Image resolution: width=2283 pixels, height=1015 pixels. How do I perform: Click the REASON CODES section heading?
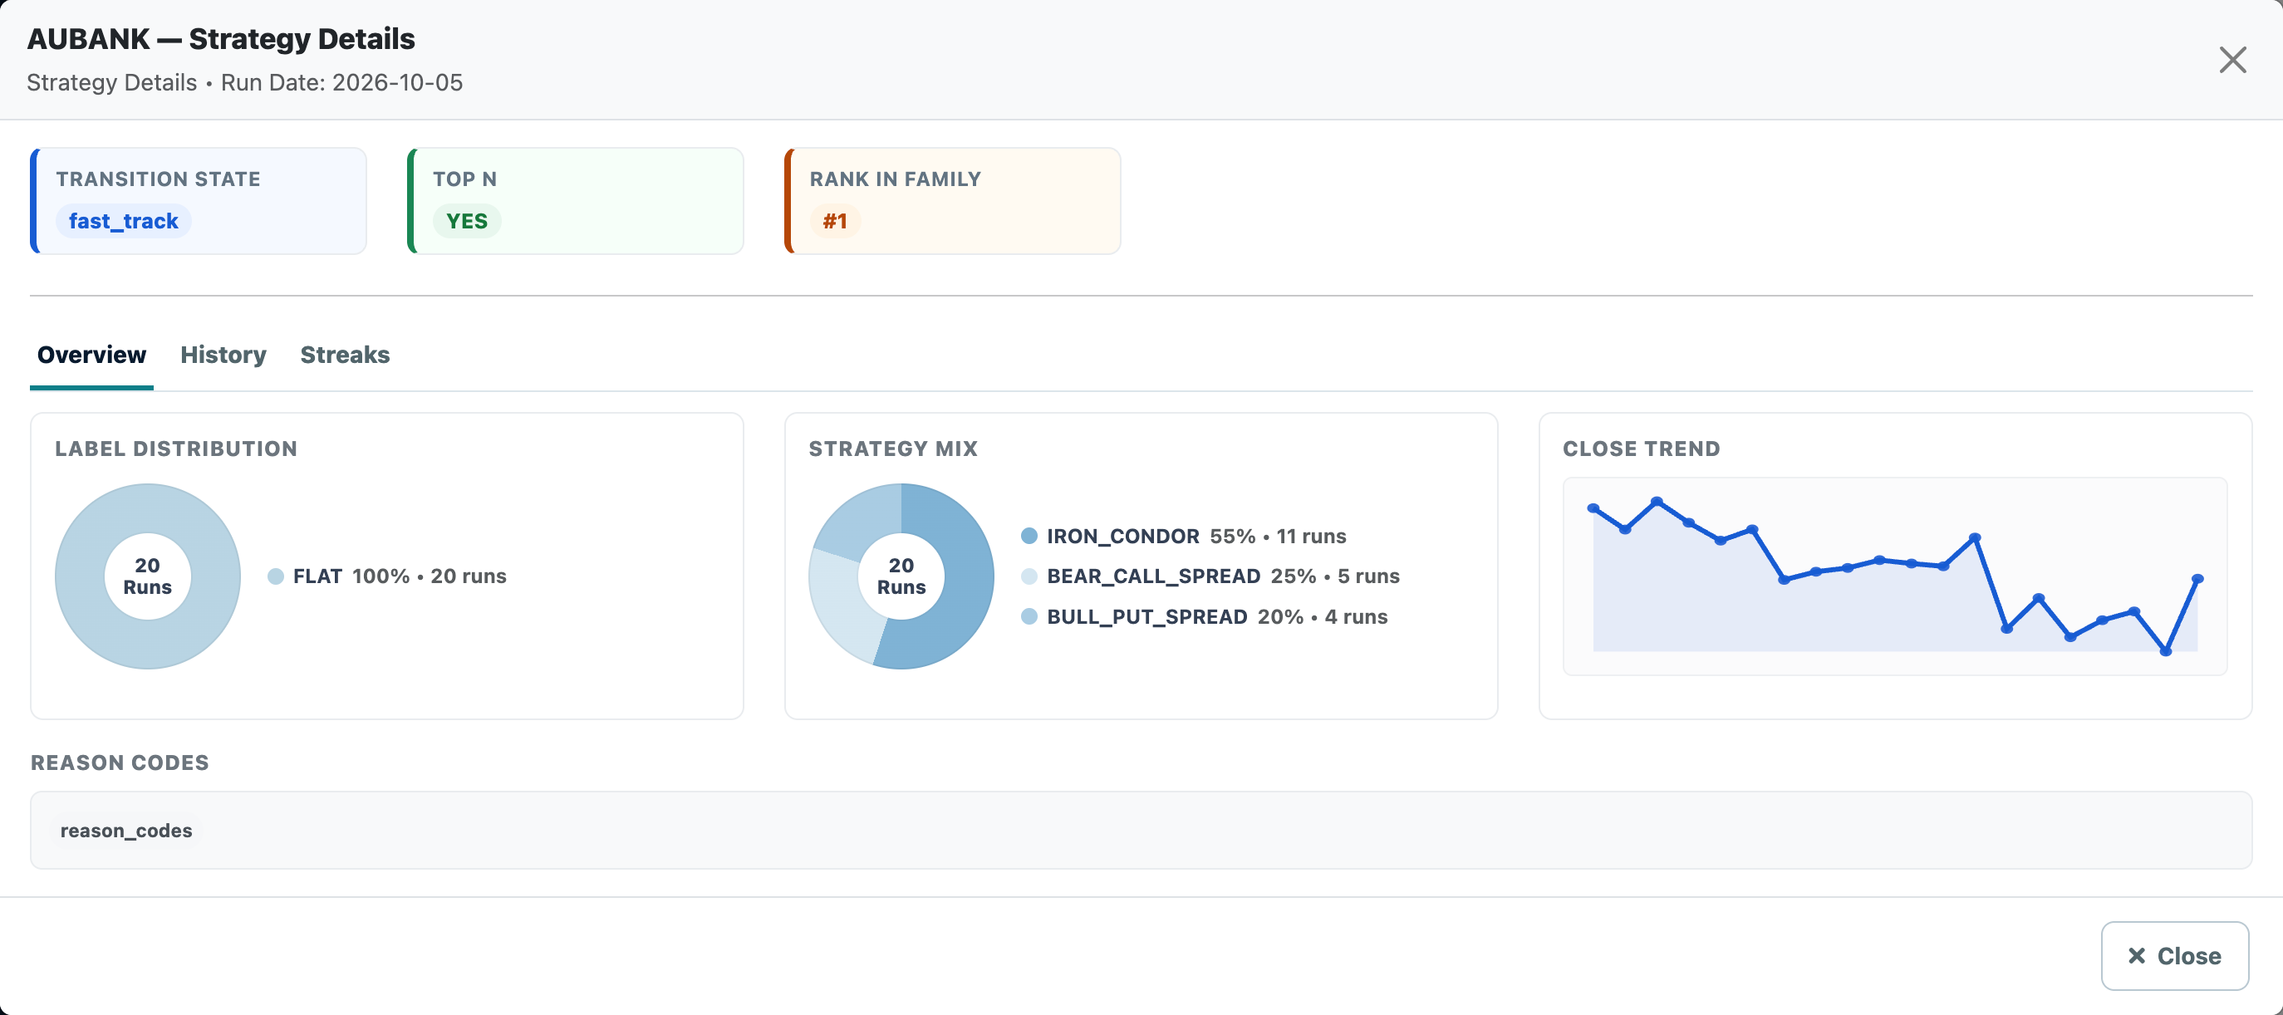tap(120, 762)
